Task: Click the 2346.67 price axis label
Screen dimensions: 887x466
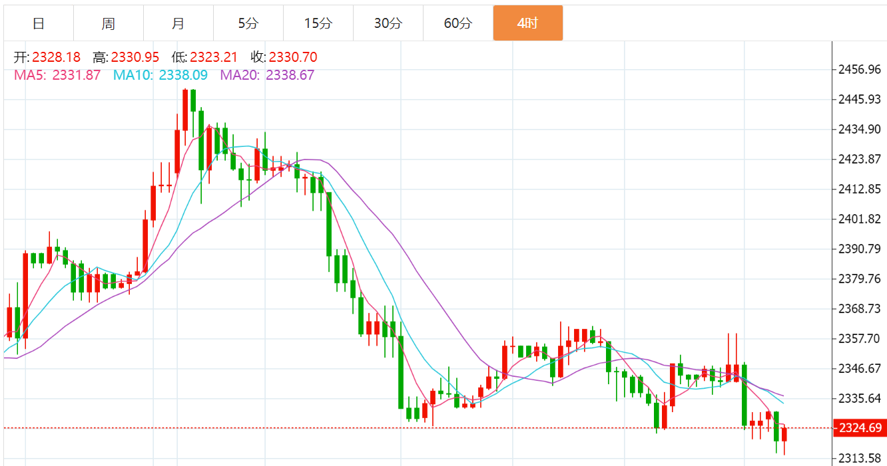Action: pos(860,368)
